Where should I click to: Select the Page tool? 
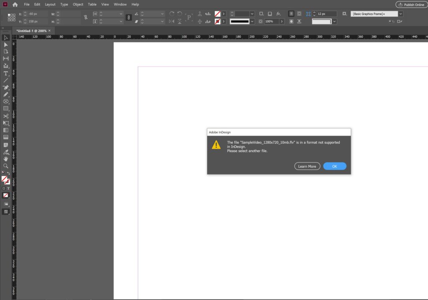pos(6,51)
